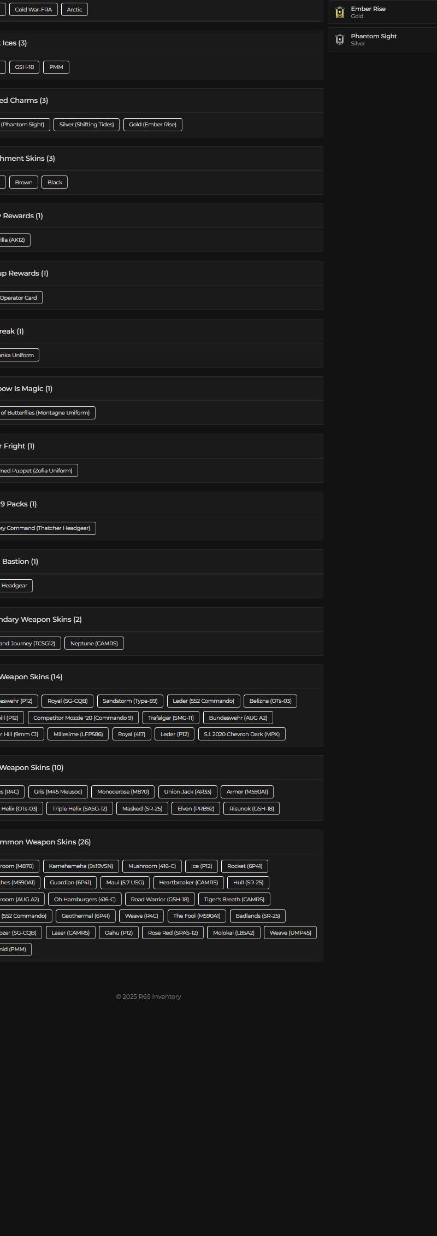Select the Triple Helix (SASG-12) skin tag

click(x=80, y=808)
